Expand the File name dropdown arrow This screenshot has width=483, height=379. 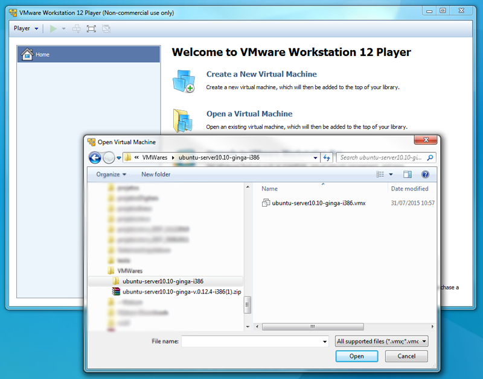325,342
